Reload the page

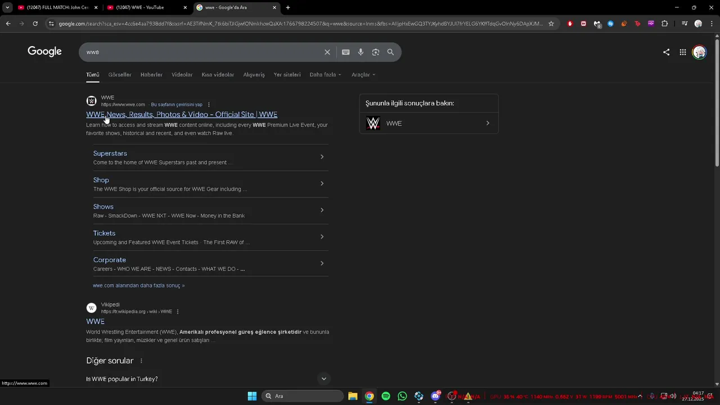(35, 24)
